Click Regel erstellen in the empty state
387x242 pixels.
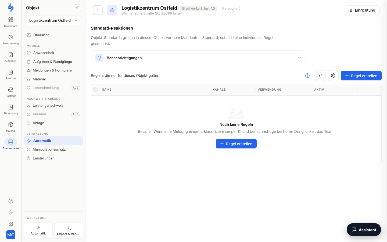point(236,144)
